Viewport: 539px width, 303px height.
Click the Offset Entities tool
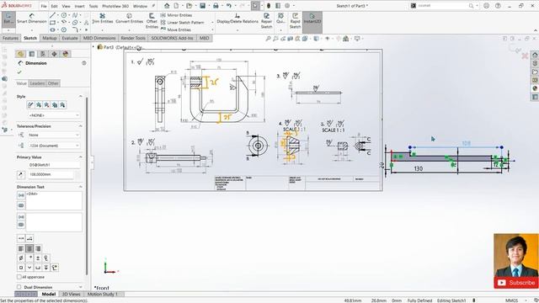152,21
